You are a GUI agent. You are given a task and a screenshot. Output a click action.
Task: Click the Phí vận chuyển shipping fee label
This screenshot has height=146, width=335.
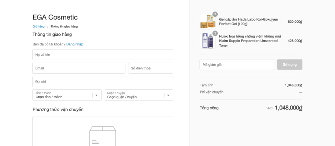(211, 92)
